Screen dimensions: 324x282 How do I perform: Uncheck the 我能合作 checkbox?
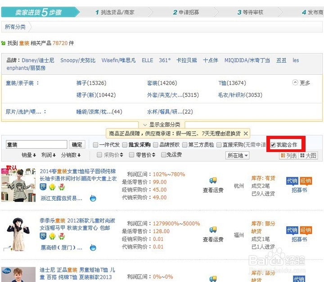pyautogui.click(x=273, y=145)
